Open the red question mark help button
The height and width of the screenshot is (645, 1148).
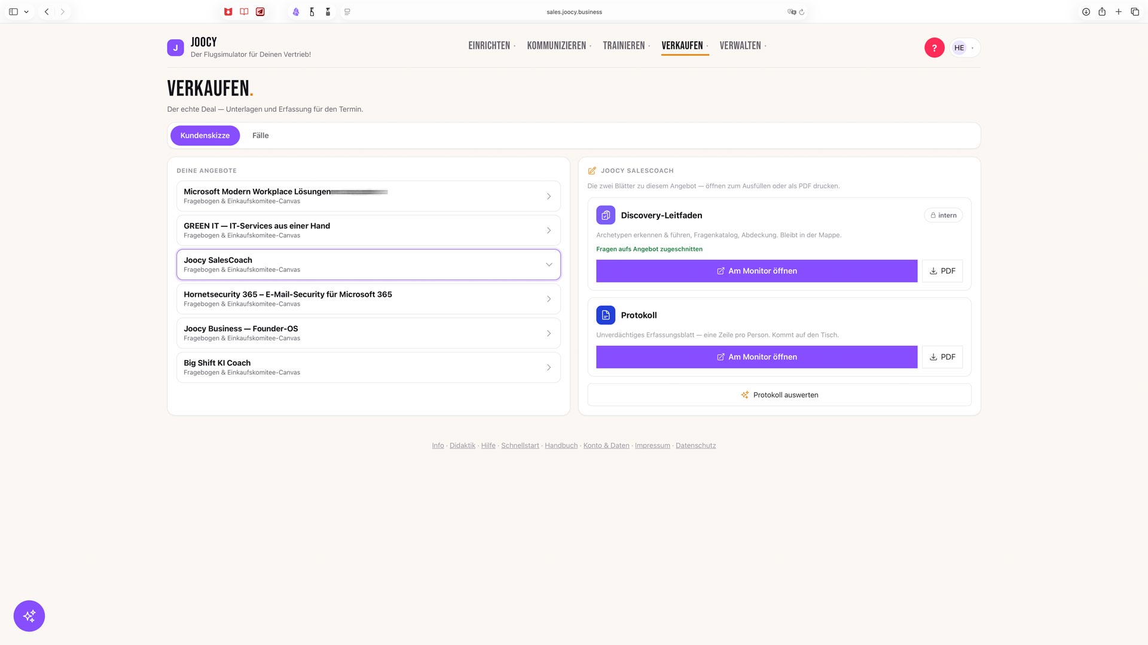[x=934, y=48]
